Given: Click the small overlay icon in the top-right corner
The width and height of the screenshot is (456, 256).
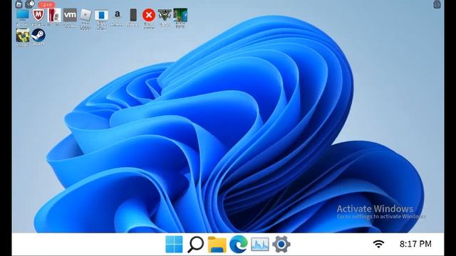Looking at the screenshot, I should tap(437, 4).
